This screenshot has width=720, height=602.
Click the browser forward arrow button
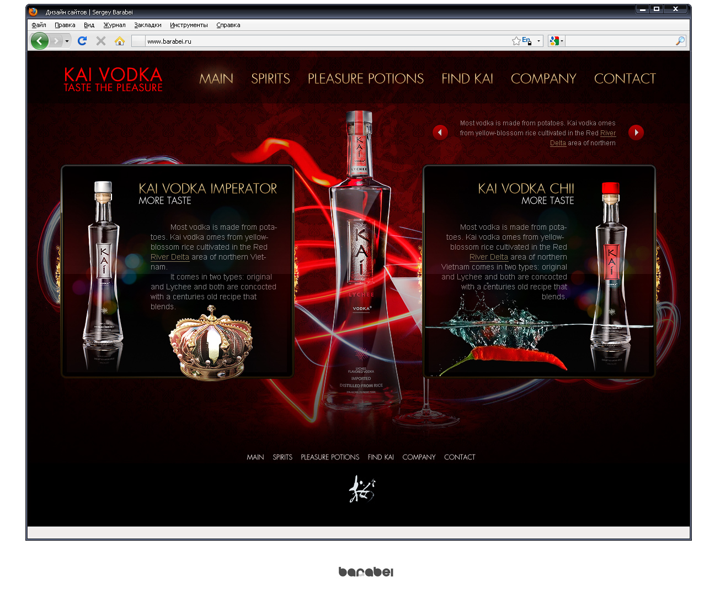point(56,41)
